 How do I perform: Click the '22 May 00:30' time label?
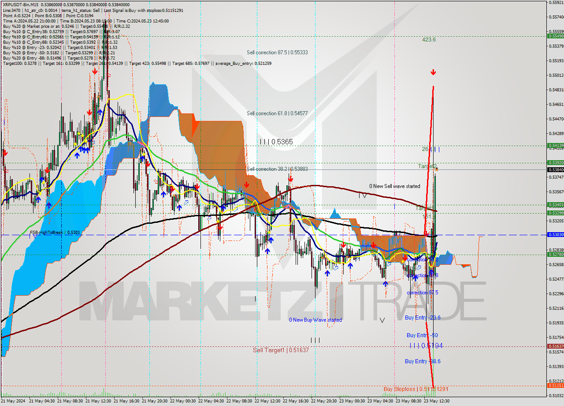click(182, 401)
